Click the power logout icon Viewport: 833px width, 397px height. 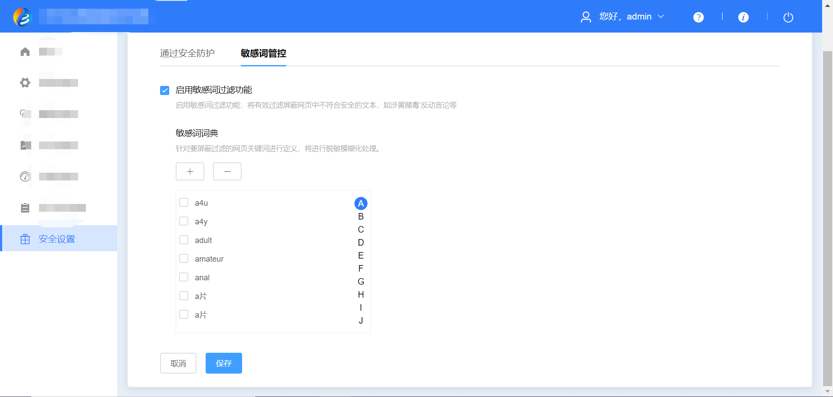pyautogui.click(x=788, y=17)
